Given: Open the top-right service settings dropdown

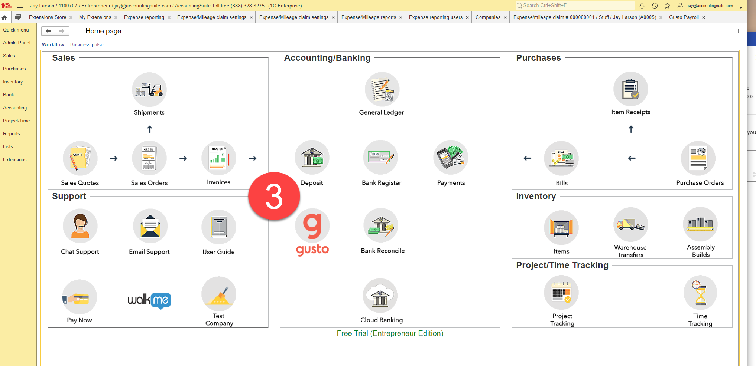Looking at the screenshot, I should tap(741, 6).
